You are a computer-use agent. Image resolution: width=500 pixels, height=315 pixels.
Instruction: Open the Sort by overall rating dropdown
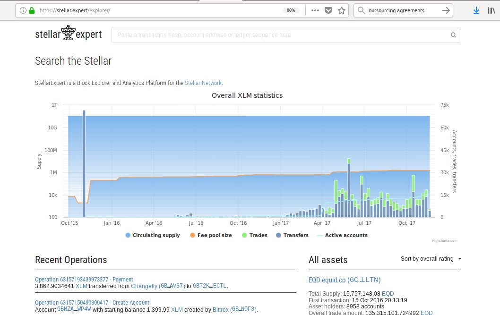coord(431,259)
